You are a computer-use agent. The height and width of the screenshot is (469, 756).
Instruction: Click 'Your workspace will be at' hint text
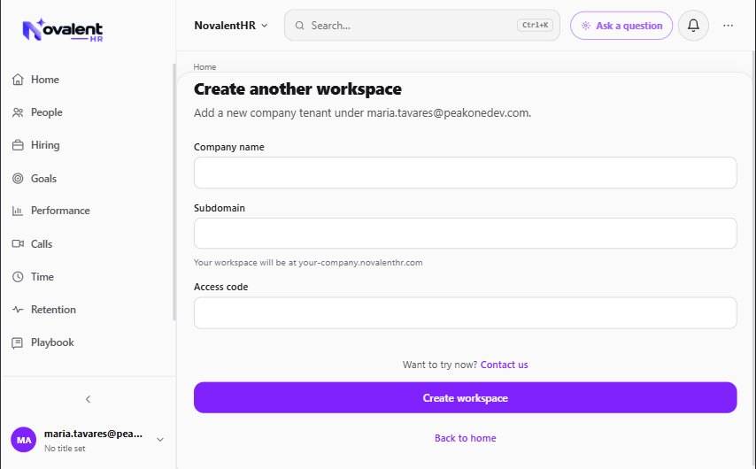point(308,263)
